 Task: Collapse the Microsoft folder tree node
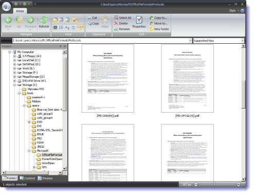click(x=29, y=151)
